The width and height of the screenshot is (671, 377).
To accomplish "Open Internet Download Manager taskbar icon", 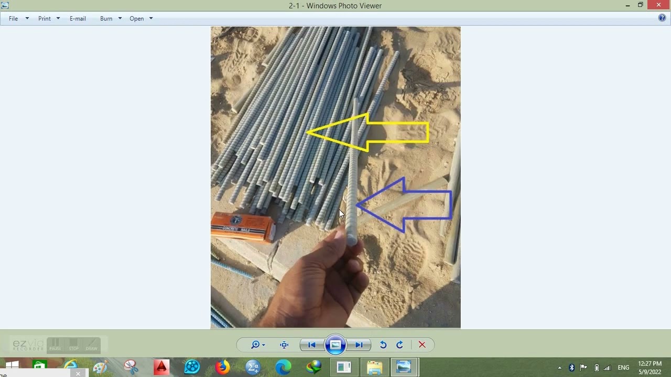I will (313, 367).
